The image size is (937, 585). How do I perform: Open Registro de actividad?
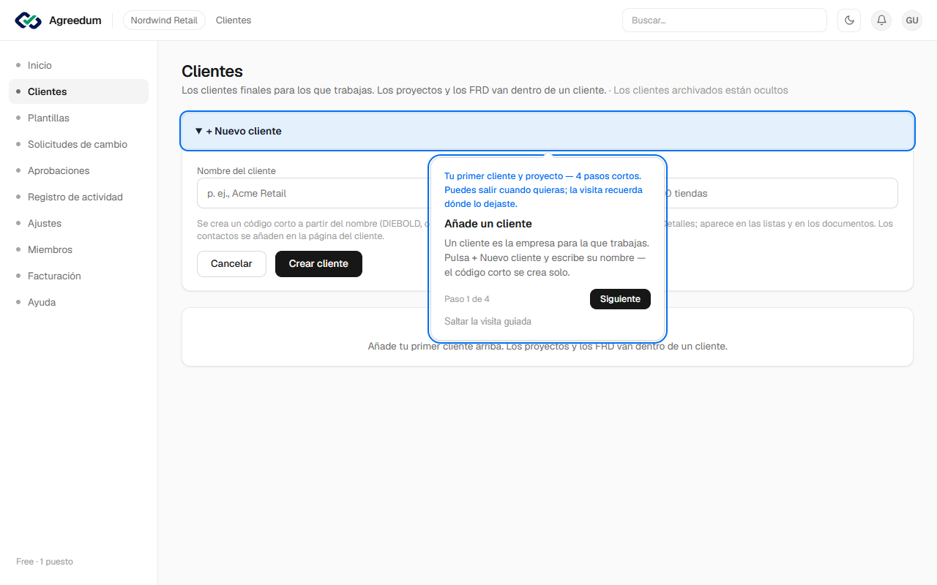pos(78,197)
